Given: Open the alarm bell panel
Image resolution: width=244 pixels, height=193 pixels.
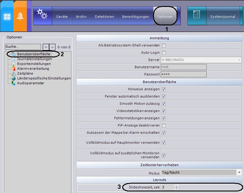Looking at the screenshot, I should tap(20, 16).
